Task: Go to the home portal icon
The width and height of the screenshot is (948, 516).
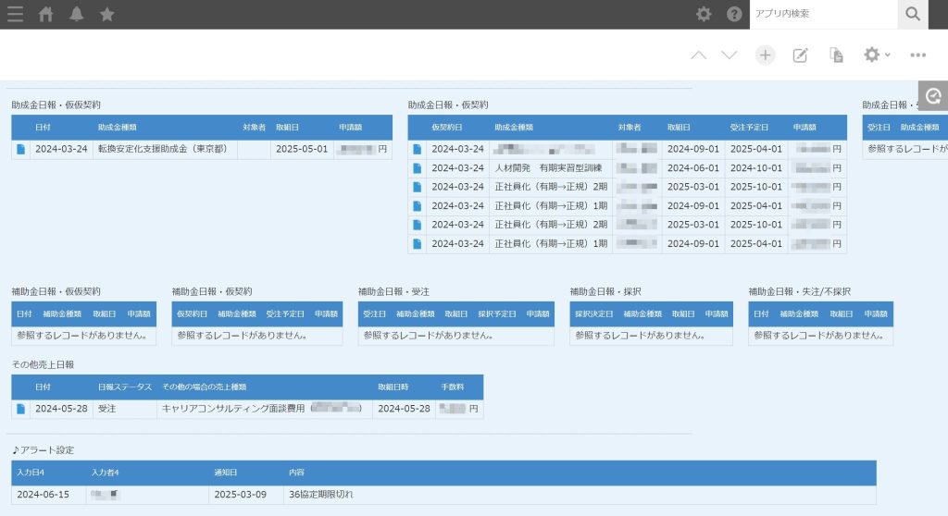Action: point(45,14)
